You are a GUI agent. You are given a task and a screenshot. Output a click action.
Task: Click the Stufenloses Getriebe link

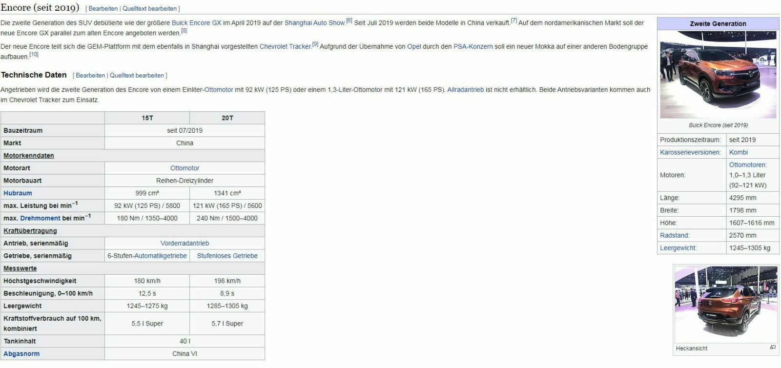(x=227, y=256)
